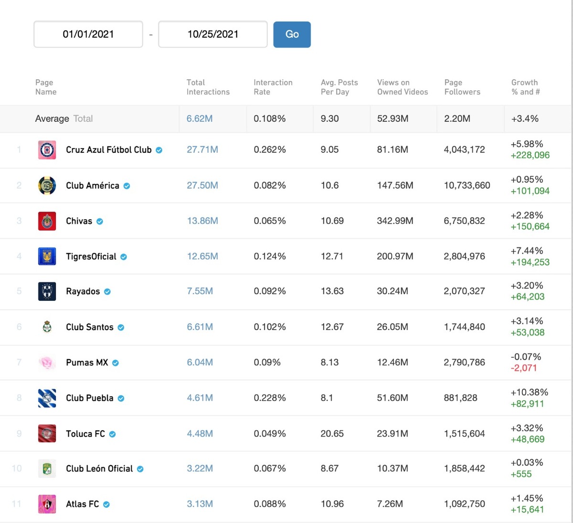Click the Club León Oficial logo
The height and width of the screenshot is (523, 573).
tap(47, 469)
